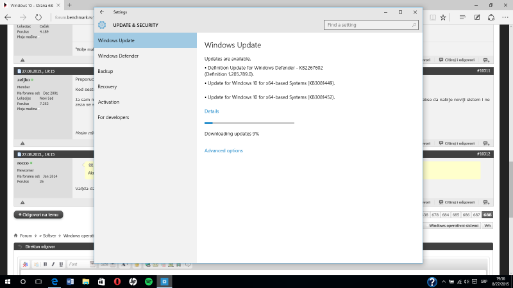This screenshot has height=288, width=513.
Task: Open the Softver breadcrumb link
Action: (49, 236)
